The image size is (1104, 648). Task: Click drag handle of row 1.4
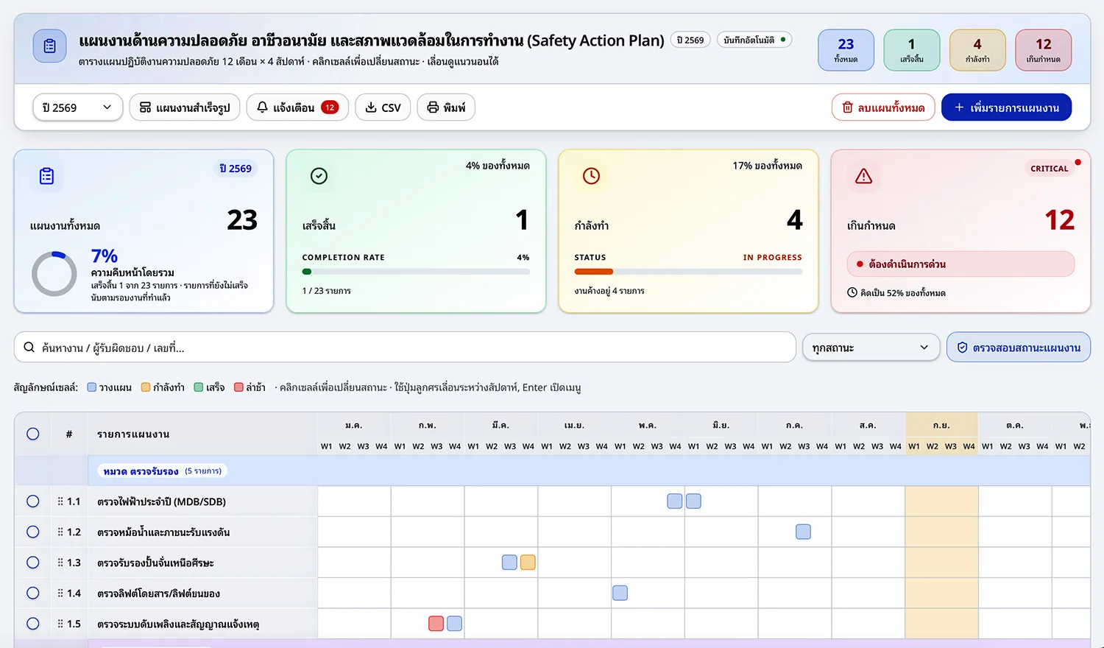60,593
